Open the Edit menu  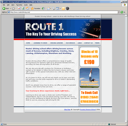click(8, 5)
